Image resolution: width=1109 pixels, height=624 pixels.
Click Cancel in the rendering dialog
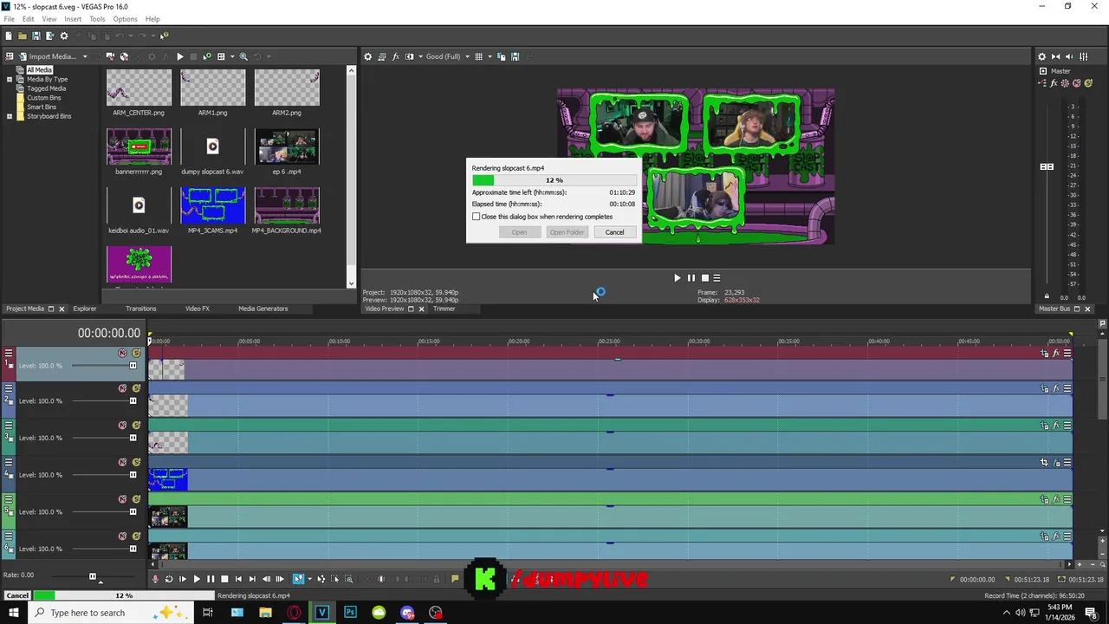(x=614, y=232)
